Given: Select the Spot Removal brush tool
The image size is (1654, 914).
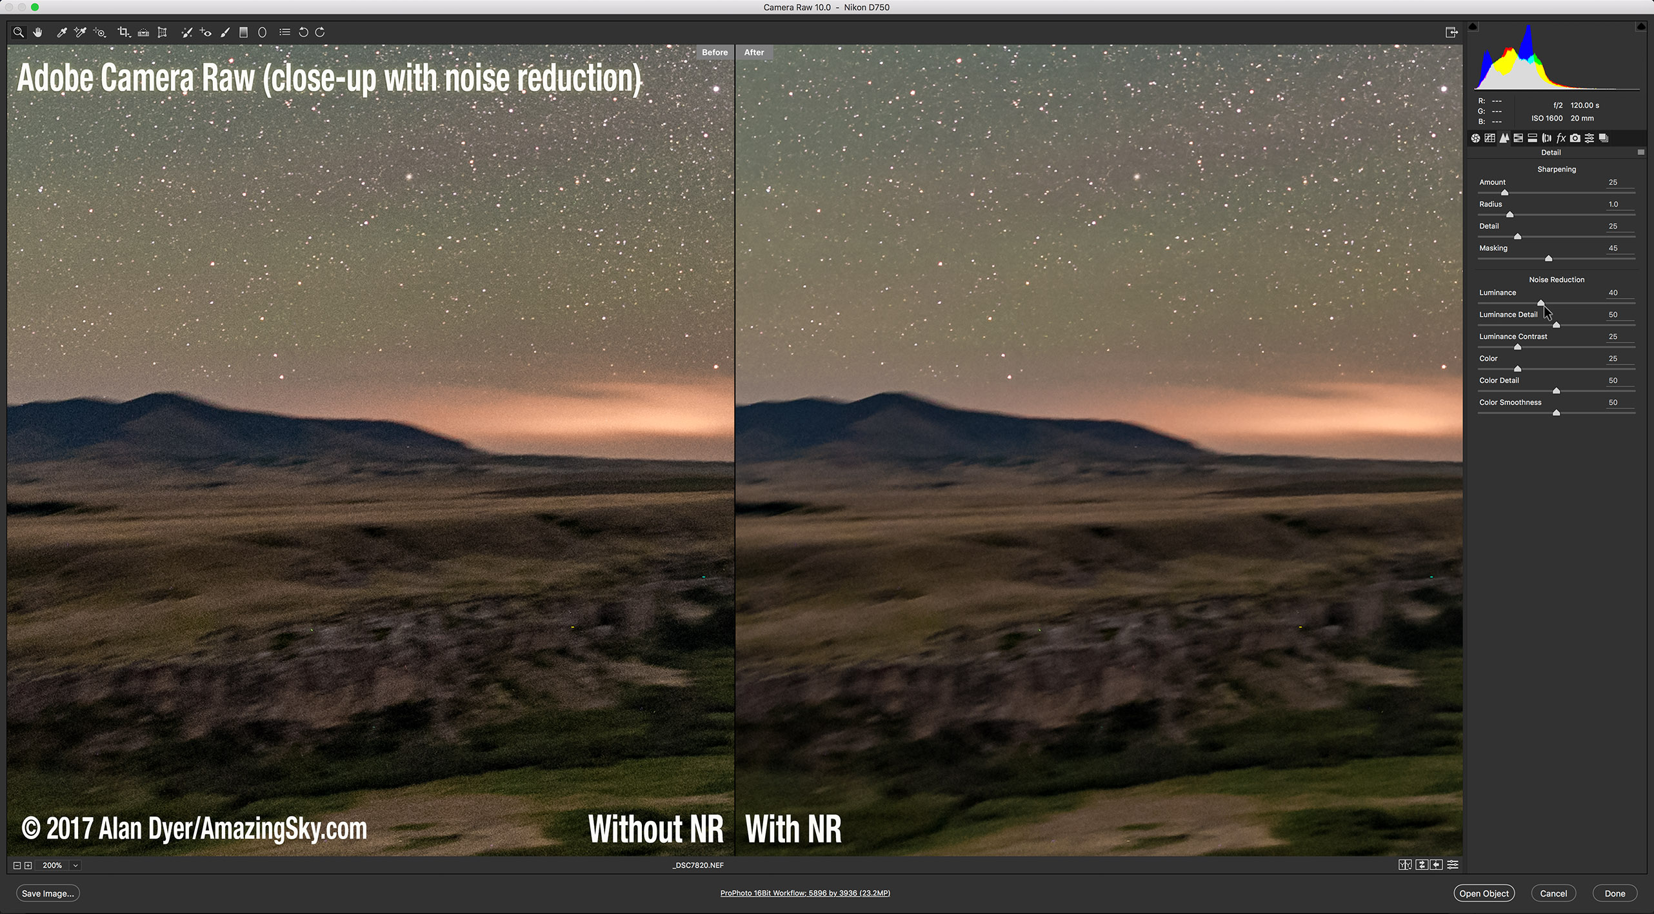Looking at the screenshot, I should click(x=186, y=32).
